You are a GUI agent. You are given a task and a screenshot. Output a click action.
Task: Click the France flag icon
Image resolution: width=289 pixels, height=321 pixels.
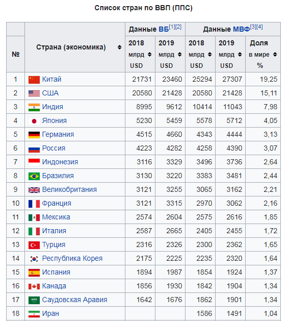[34, 204]
